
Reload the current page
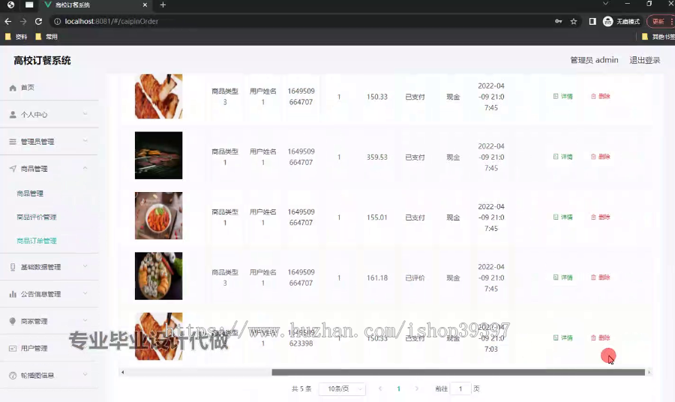pos(38,21)
